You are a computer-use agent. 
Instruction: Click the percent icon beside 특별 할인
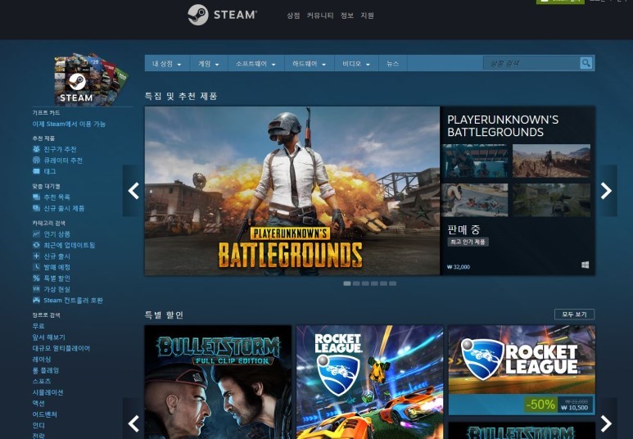click(36, 278)
